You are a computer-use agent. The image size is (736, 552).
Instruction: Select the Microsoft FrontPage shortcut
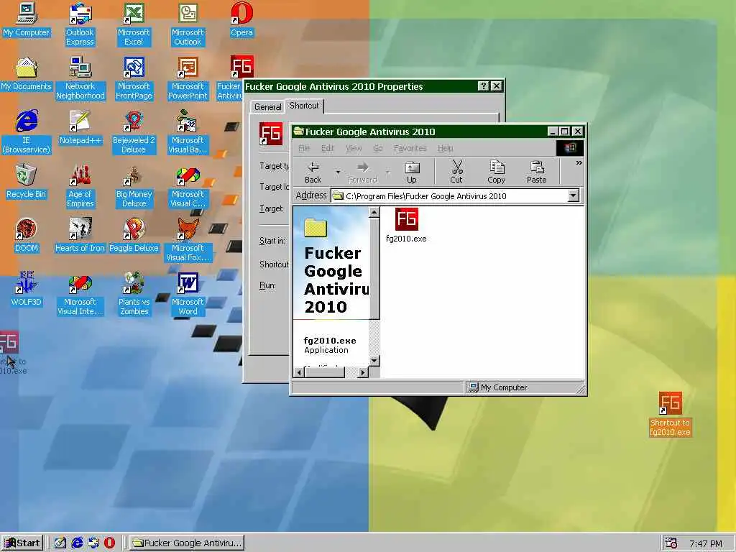pyautogui.click(x=134, y=78)
